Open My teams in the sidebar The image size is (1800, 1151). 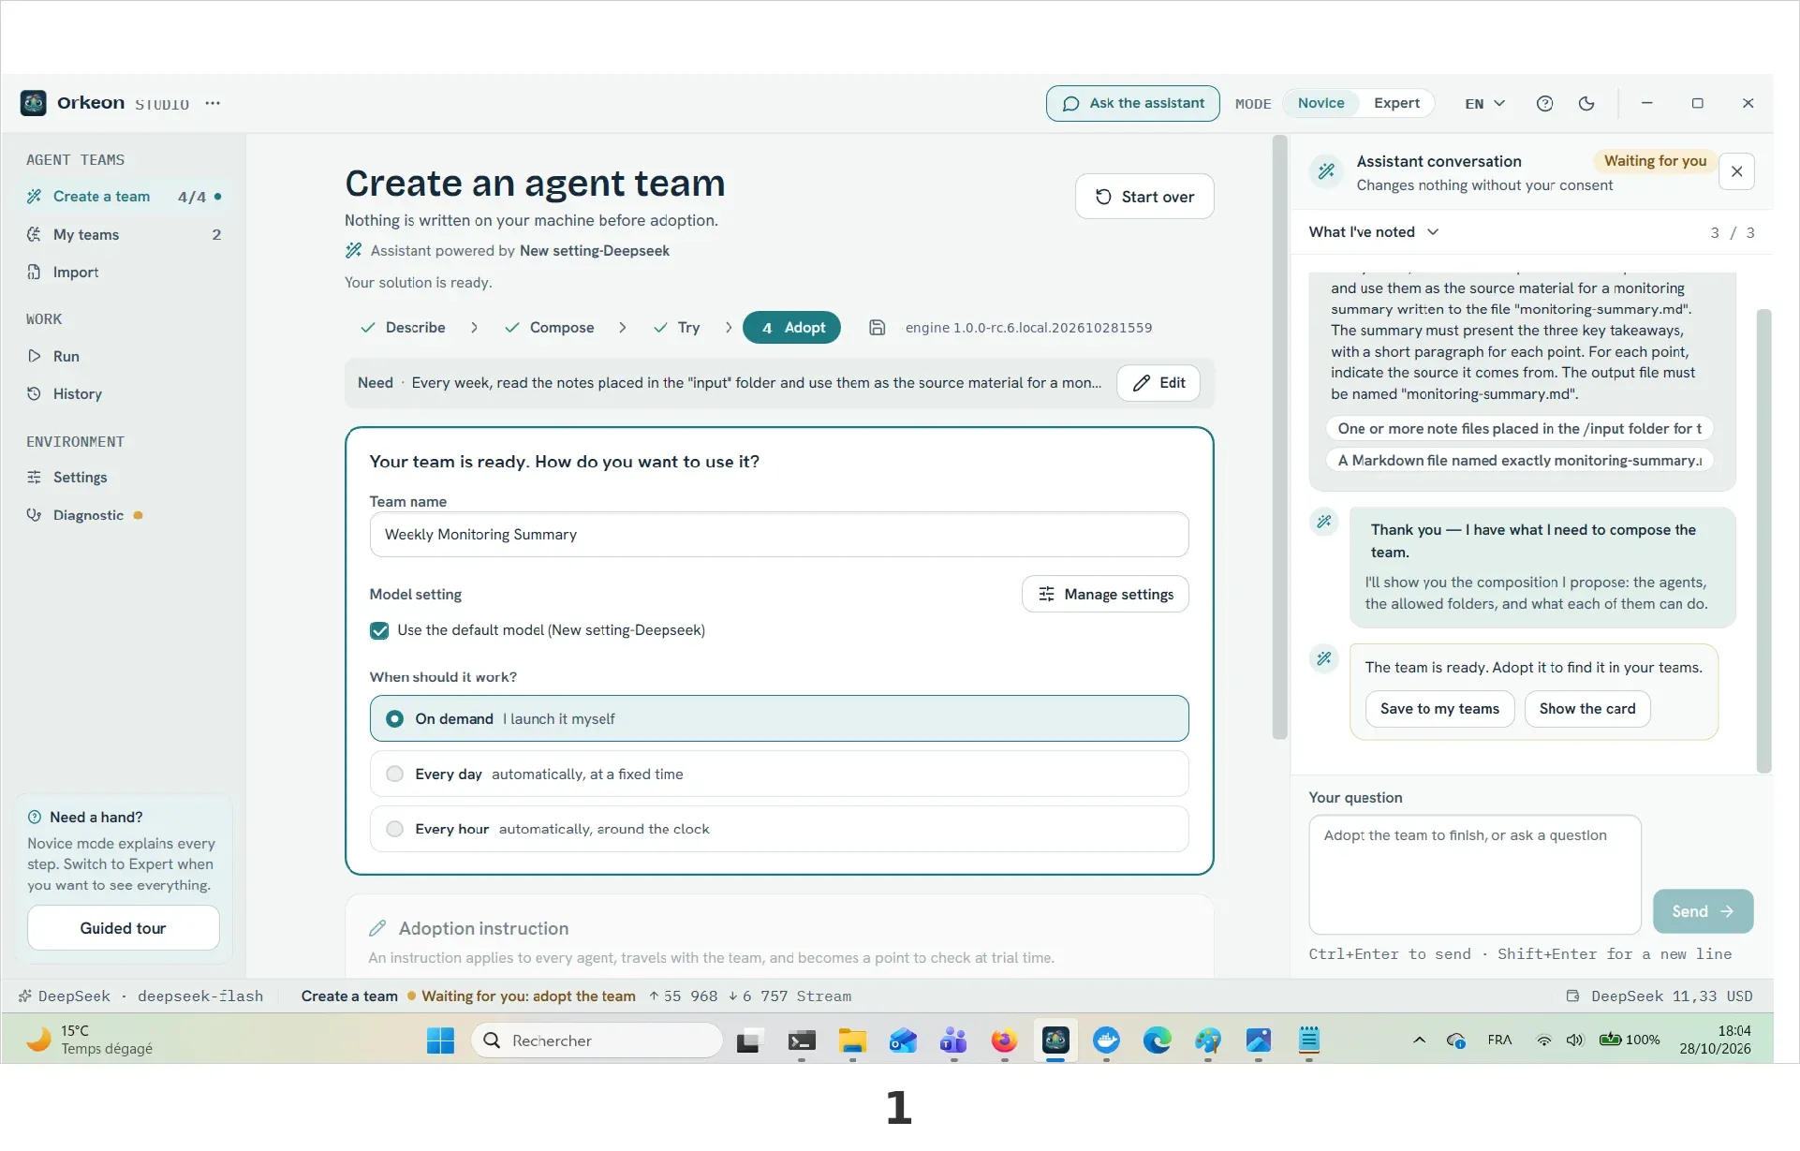(125, 235)
